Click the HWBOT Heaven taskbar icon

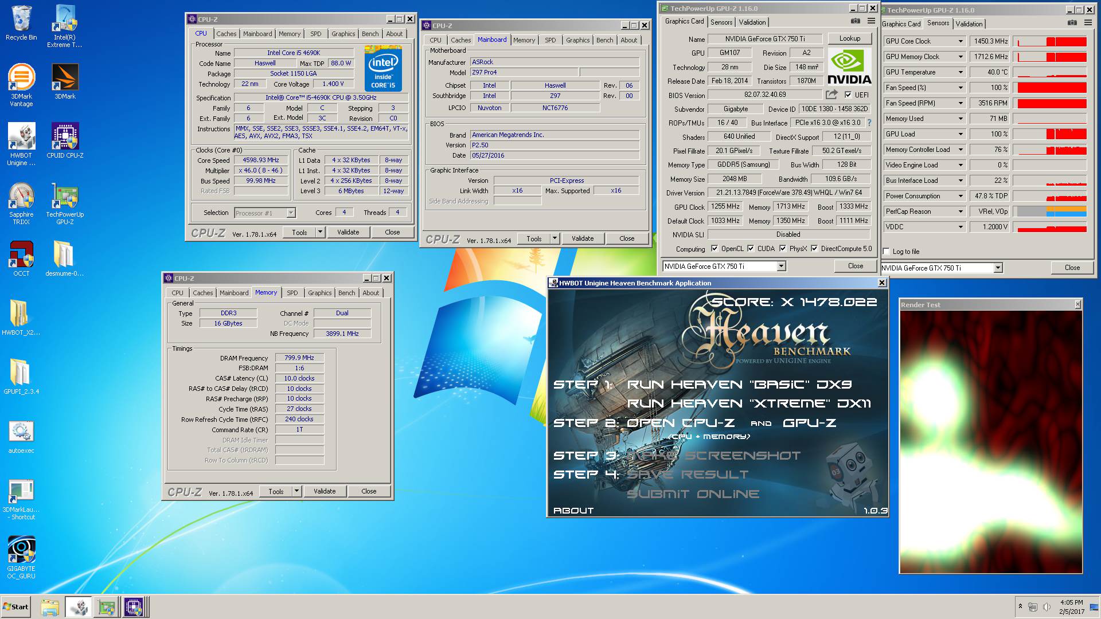tap(78, 608)
